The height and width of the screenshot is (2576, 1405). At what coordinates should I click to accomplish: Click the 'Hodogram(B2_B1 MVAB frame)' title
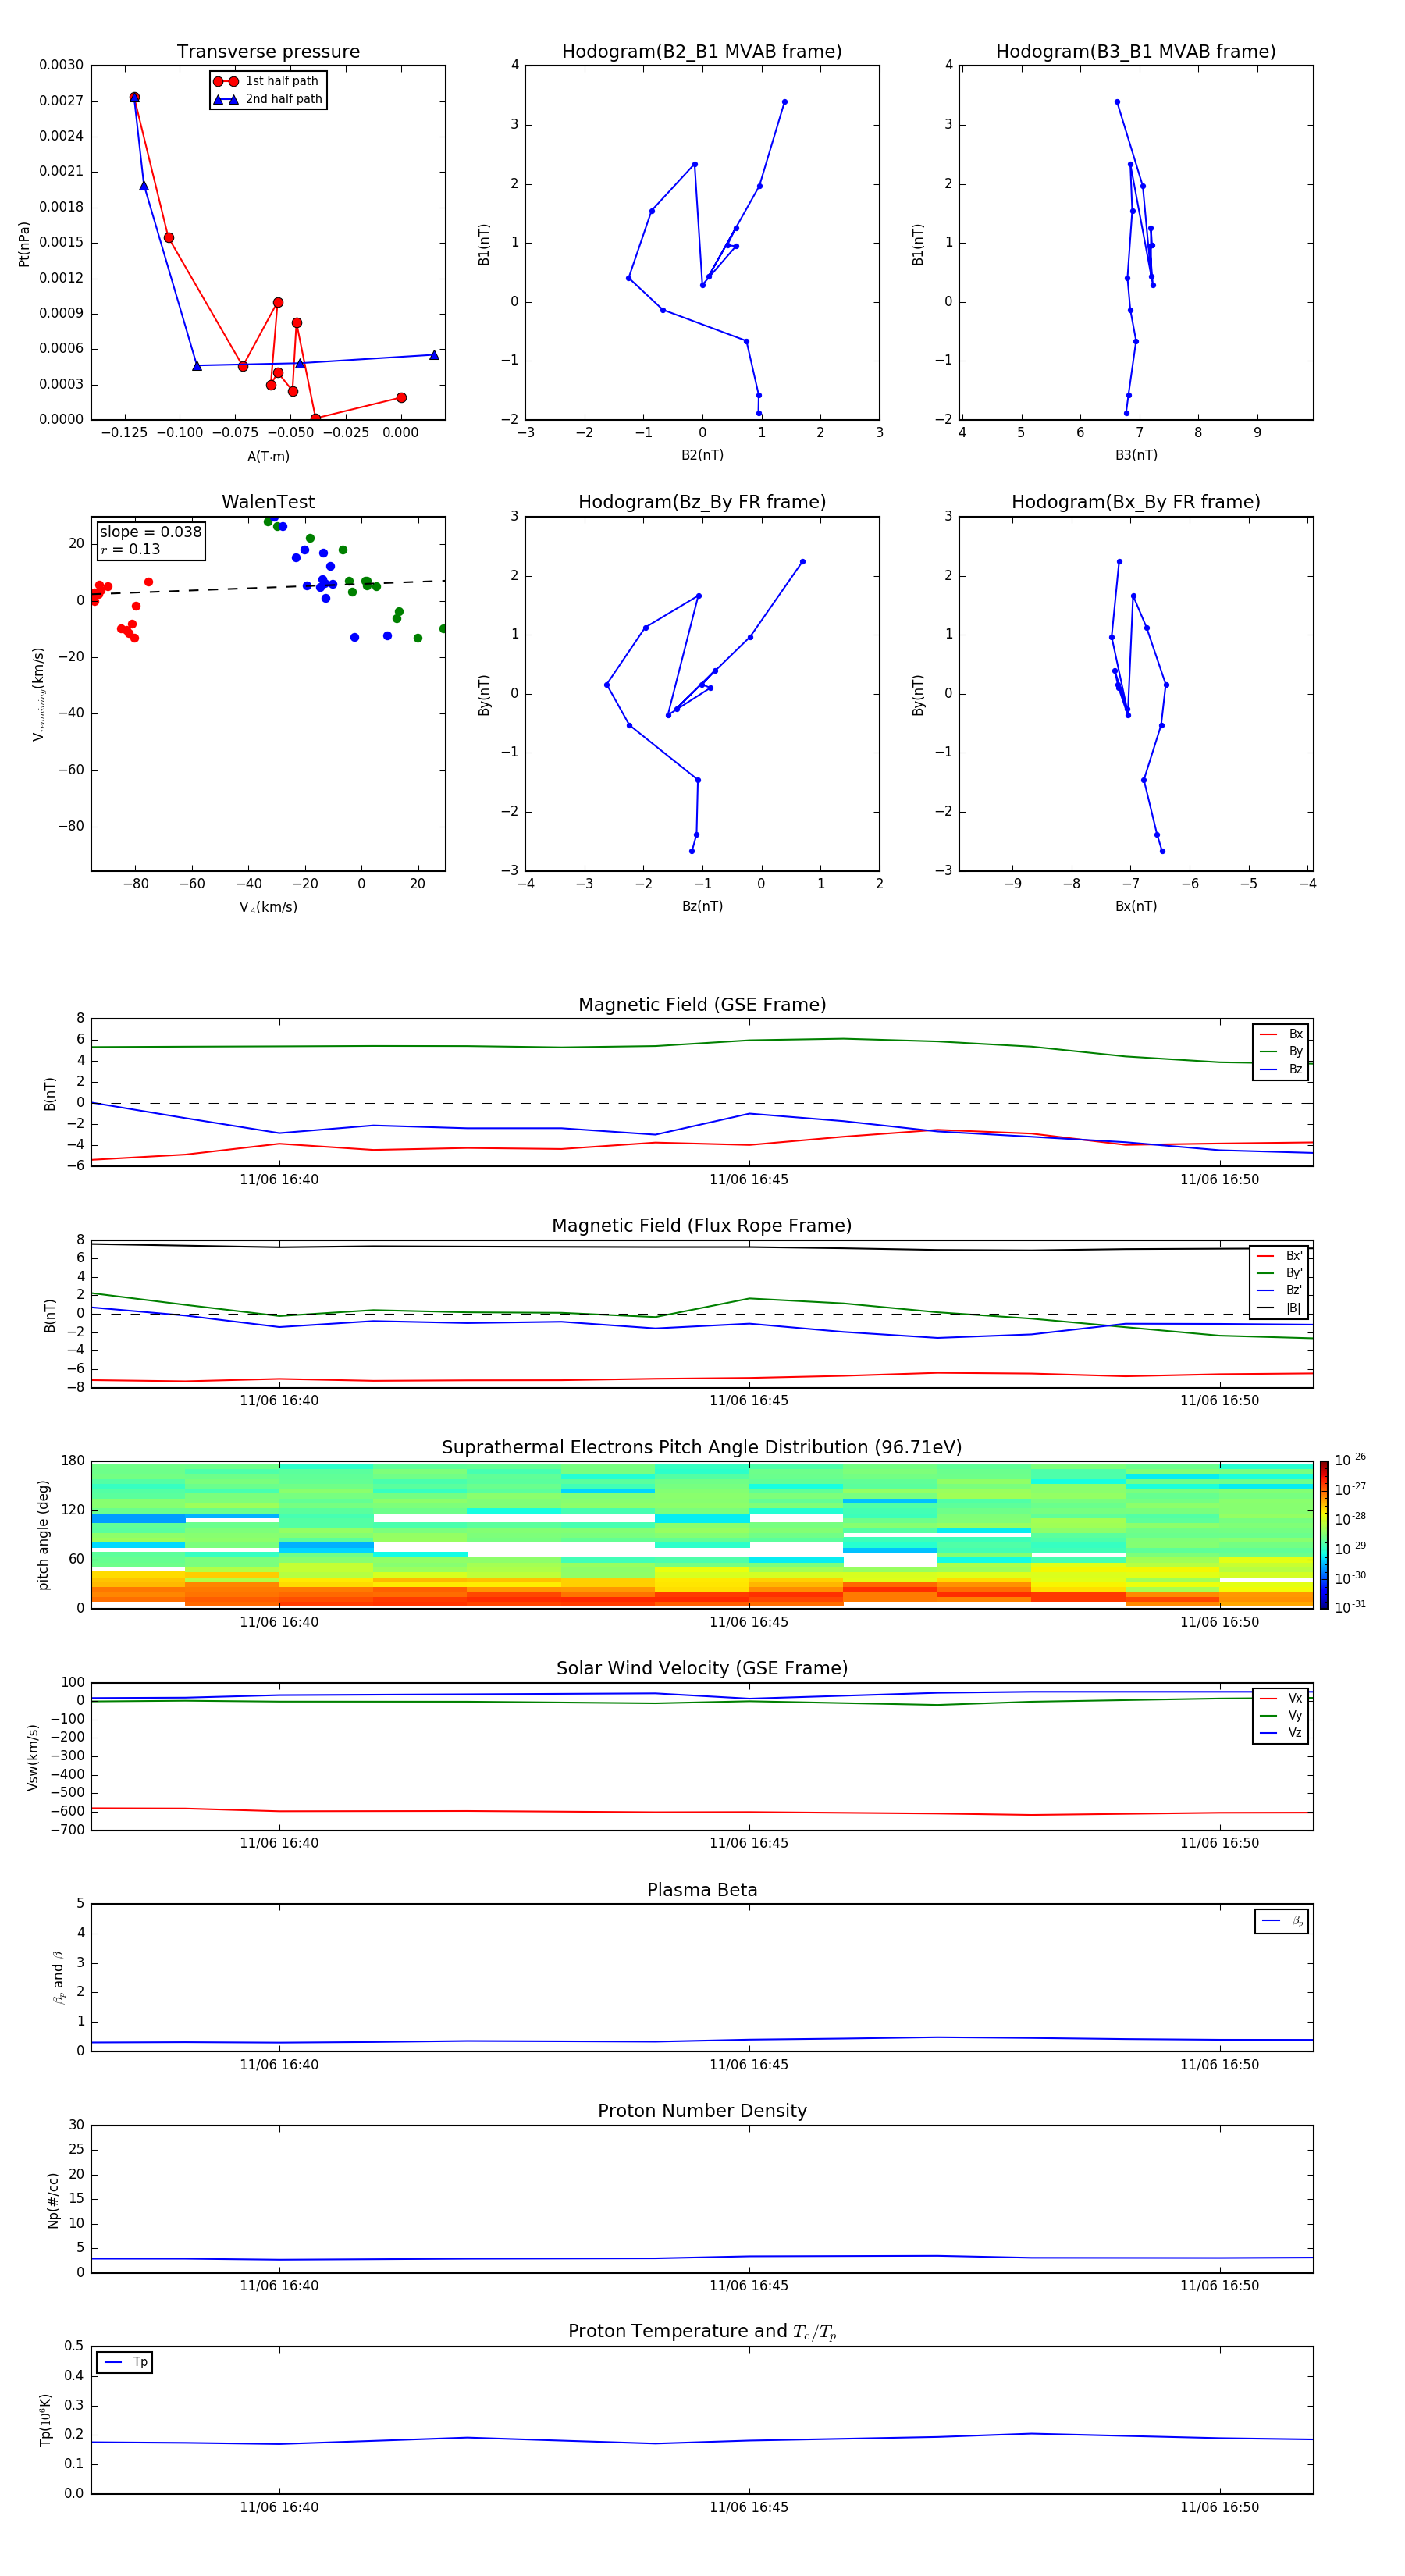[702, 52]
